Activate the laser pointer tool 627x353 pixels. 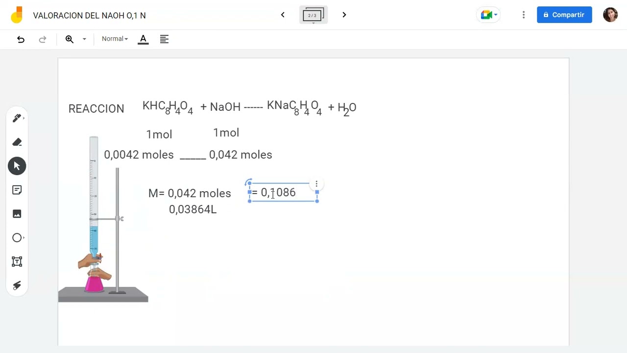pos(17,285)
